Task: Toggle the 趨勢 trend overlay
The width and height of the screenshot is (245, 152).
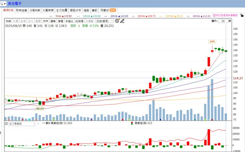Action: 53,21
